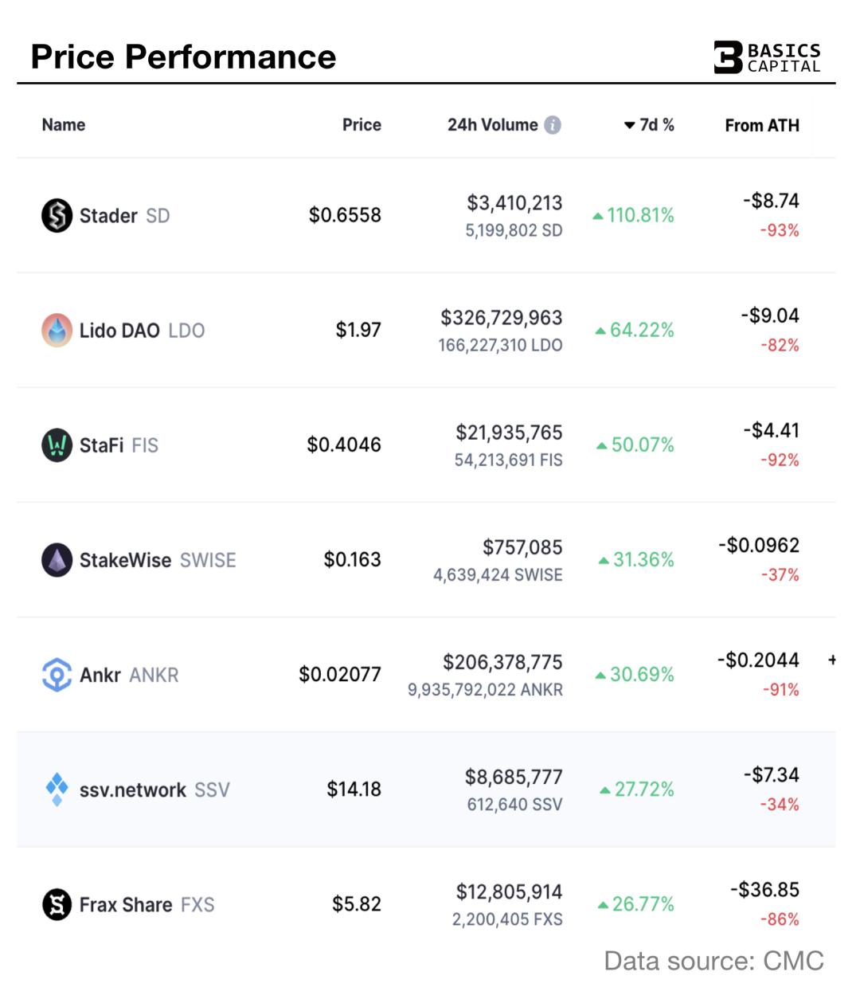The height and width of the screenshot is (999, 860).
Task: Click the Stader coin logo icon
Action: pos(57,215)
